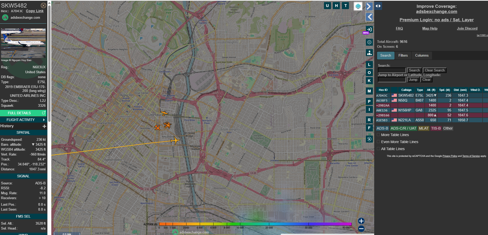This screenshot has width=488, height=235.
Task: Open the adsbexchange.com coverage link
Action: (x=436, y=11)
